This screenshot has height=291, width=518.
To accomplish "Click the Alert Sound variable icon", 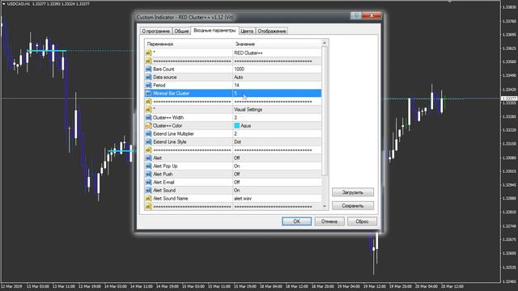I will pos(148,191).
